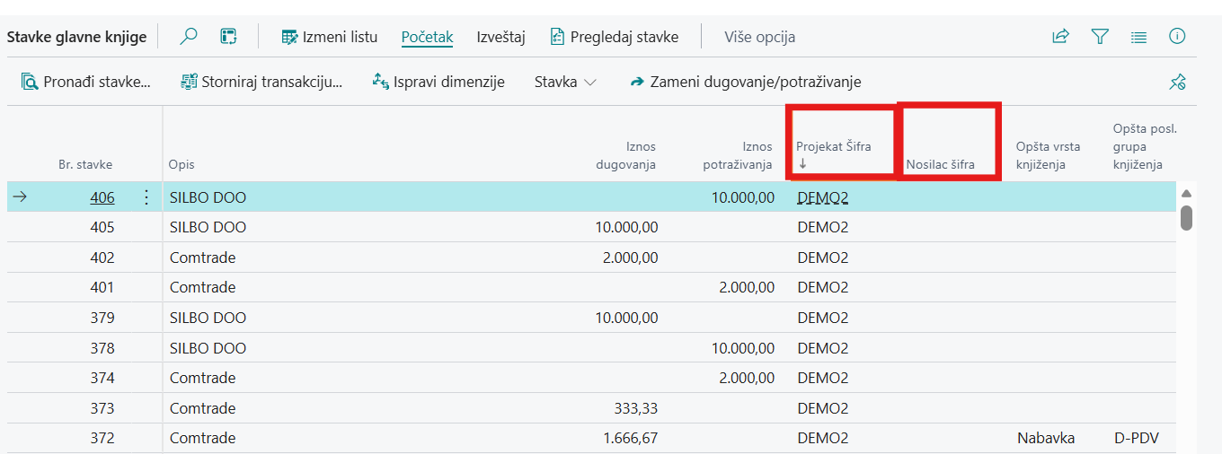Open Više opcija more options menu

pos(759,37)
